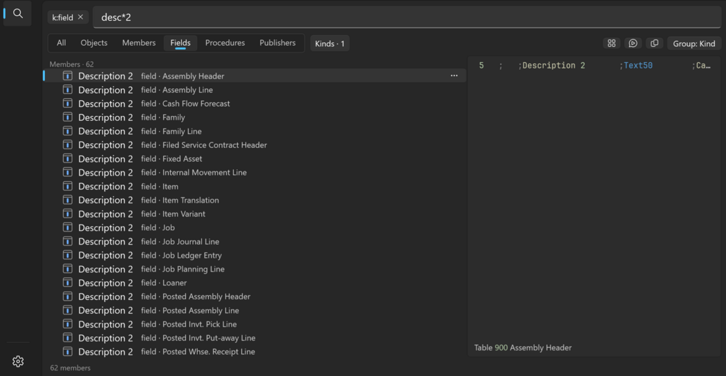Click field icon of Family Line row
This screenshot has height=376, width=726.
68,131
